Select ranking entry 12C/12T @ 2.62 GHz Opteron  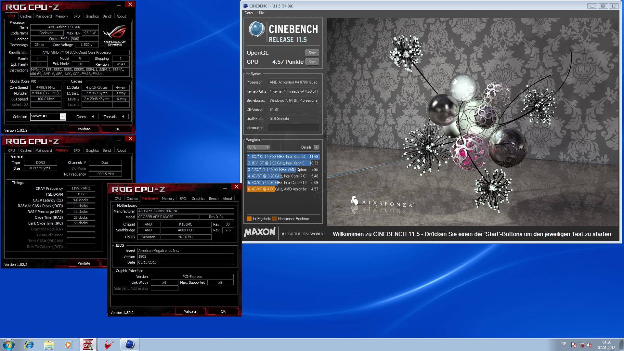pos(283,170)
